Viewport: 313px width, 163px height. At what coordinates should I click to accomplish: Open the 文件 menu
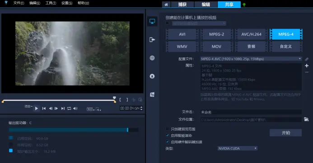[x=19, y=3]
